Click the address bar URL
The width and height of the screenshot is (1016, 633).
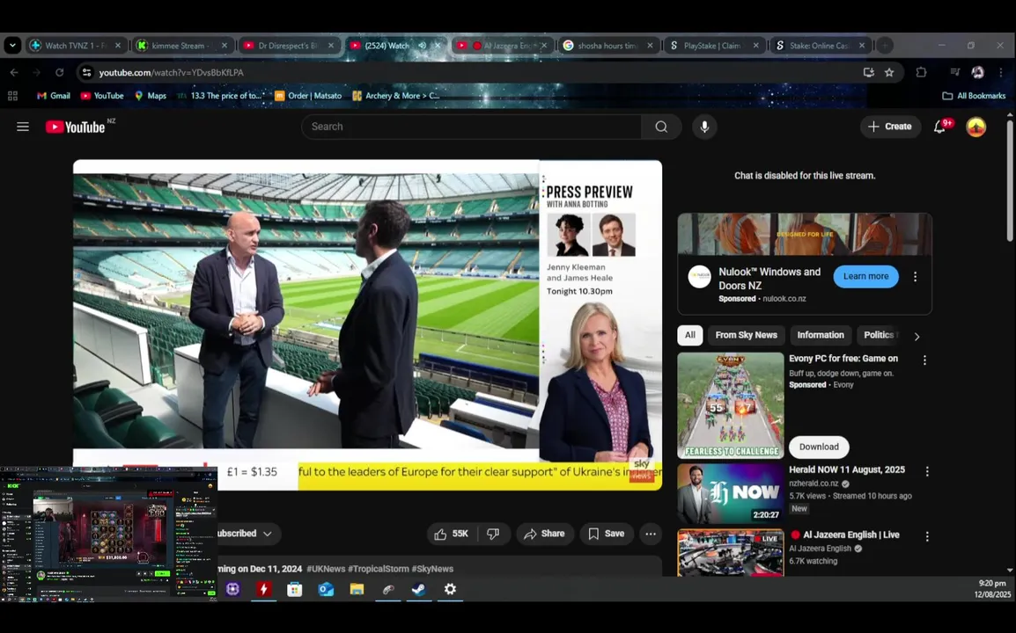click(x=171, y=72)
